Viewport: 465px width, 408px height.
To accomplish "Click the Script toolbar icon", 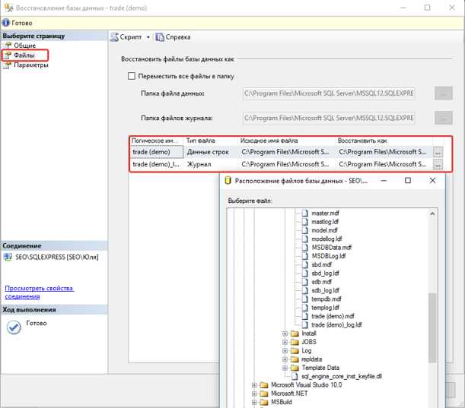I will (x=115, y=36).
